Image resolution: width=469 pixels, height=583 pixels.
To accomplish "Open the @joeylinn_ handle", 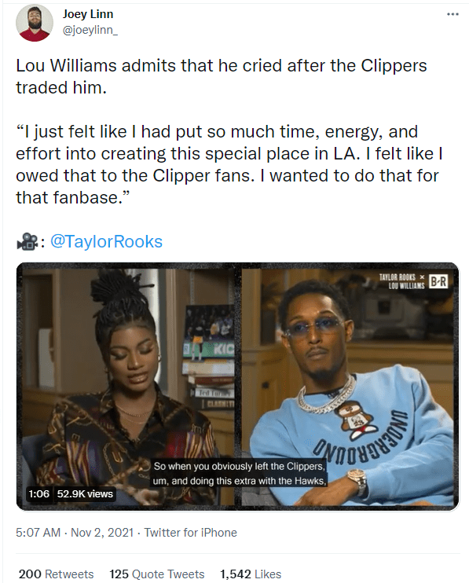I will pos(90,30).
